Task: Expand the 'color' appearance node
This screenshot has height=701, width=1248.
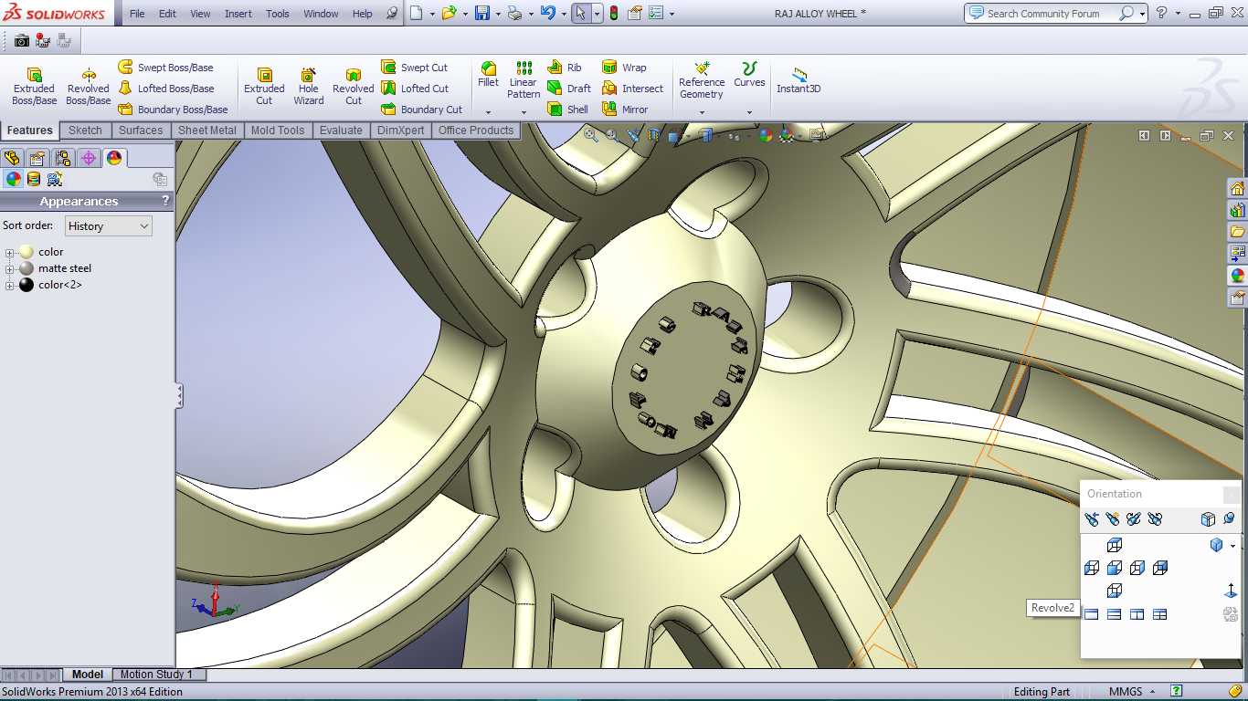Action: coord(10,253)
